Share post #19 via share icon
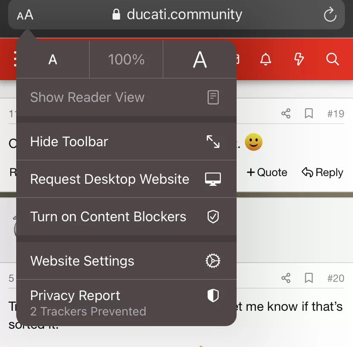The image size is (353, 347). tap(286, 113)
